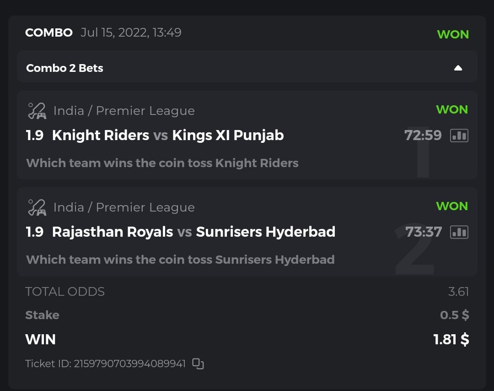
Task: Click the Ticket ID number
Action: tap(129, 364)
